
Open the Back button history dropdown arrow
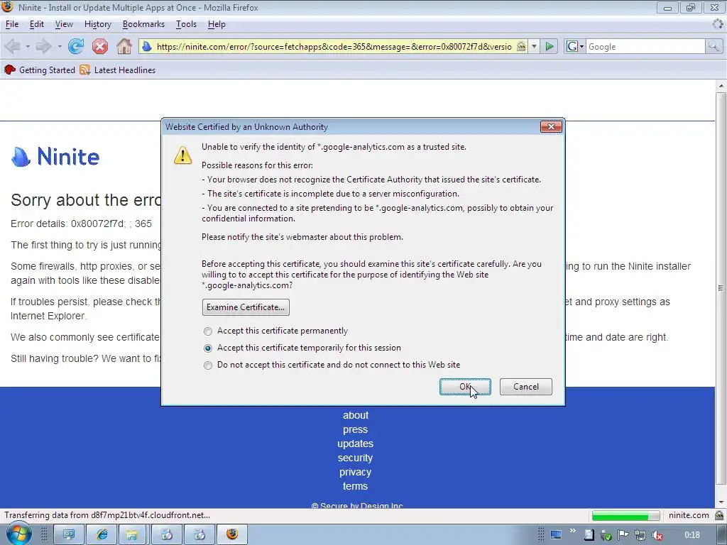28,46
